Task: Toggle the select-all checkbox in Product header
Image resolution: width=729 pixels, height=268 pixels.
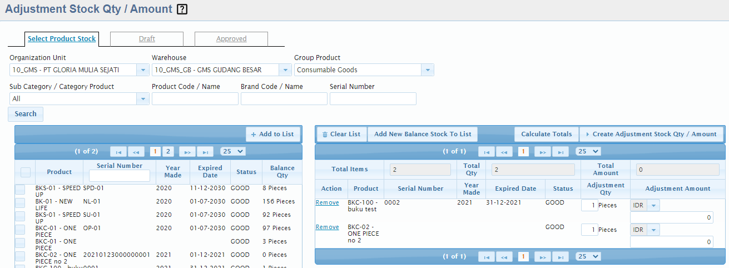Action: point(26,172)
